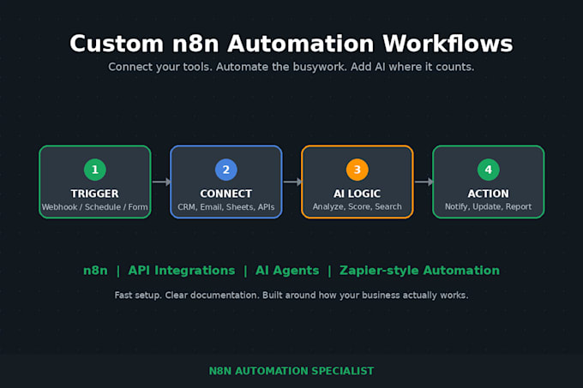Select the TRIGGER label

pos(95,194)
